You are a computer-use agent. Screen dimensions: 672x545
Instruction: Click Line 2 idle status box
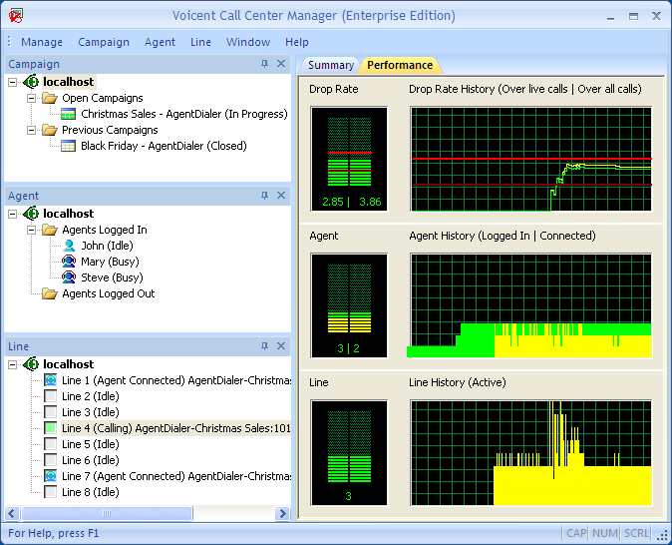(x=51, y=396)
